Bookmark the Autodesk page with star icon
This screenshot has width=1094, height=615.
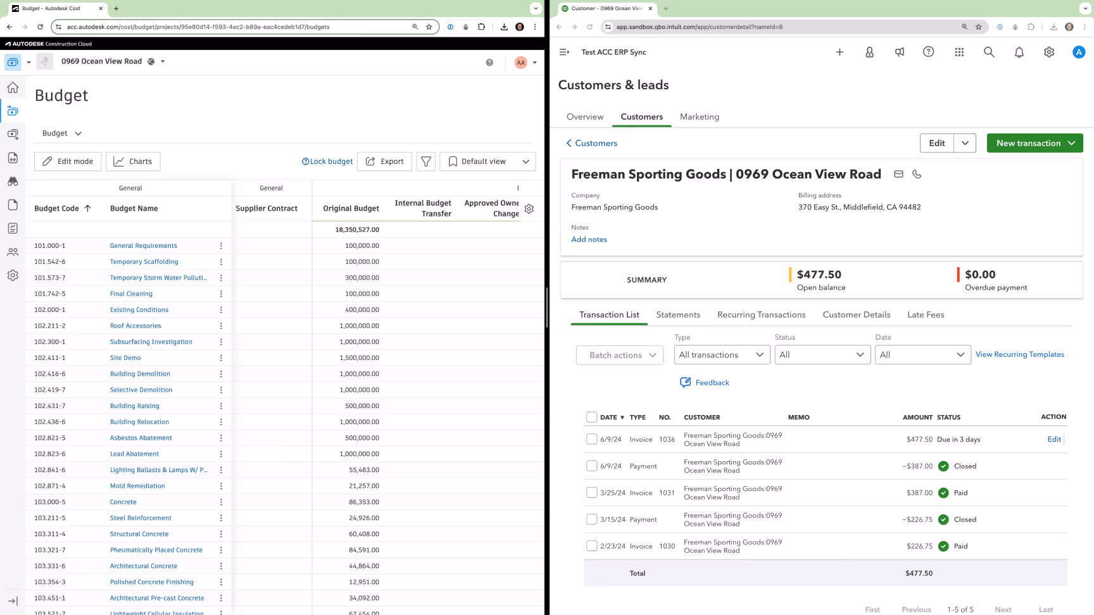tap(429, 27)
